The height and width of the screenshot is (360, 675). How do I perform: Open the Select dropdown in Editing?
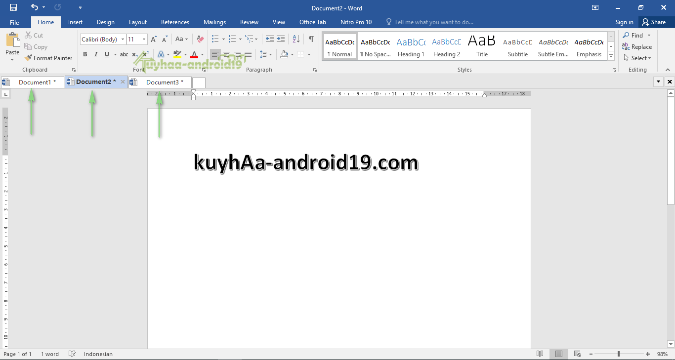point(637,58)
